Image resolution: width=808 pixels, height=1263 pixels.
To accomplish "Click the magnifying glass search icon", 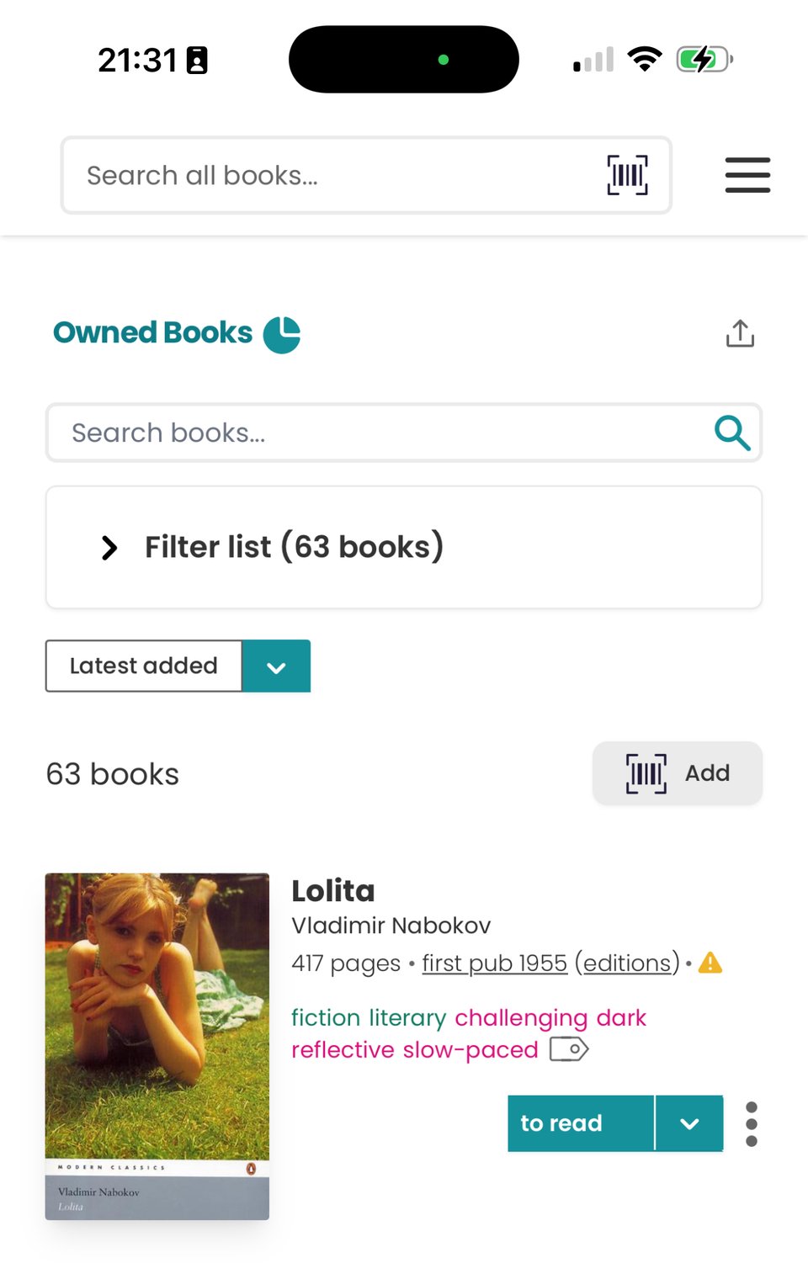I will (x=731, y=432).
